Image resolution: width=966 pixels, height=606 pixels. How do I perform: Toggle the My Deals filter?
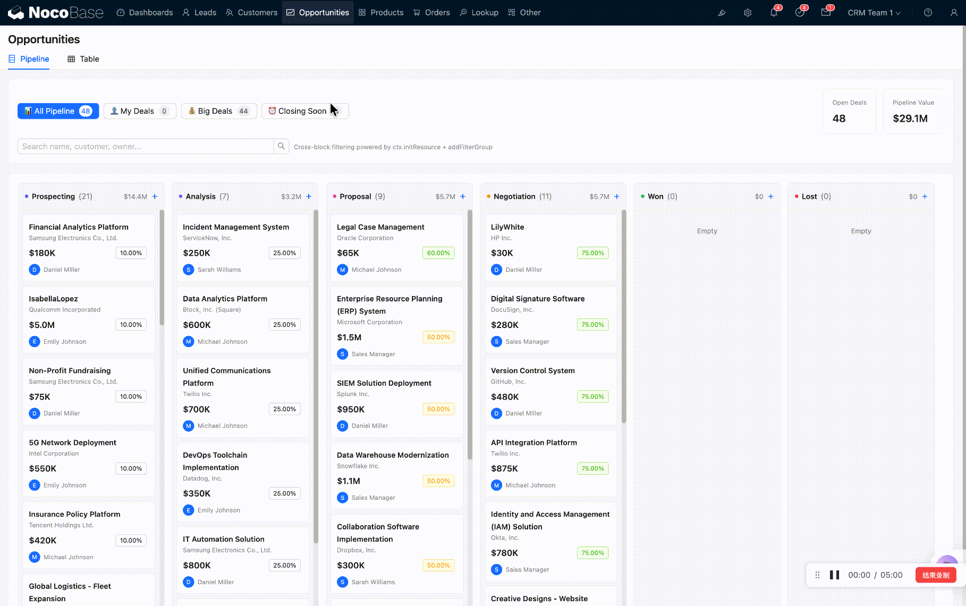[140, 111]
